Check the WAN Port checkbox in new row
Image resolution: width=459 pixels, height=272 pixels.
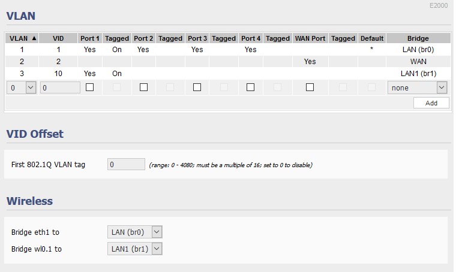tap(310, 87)
